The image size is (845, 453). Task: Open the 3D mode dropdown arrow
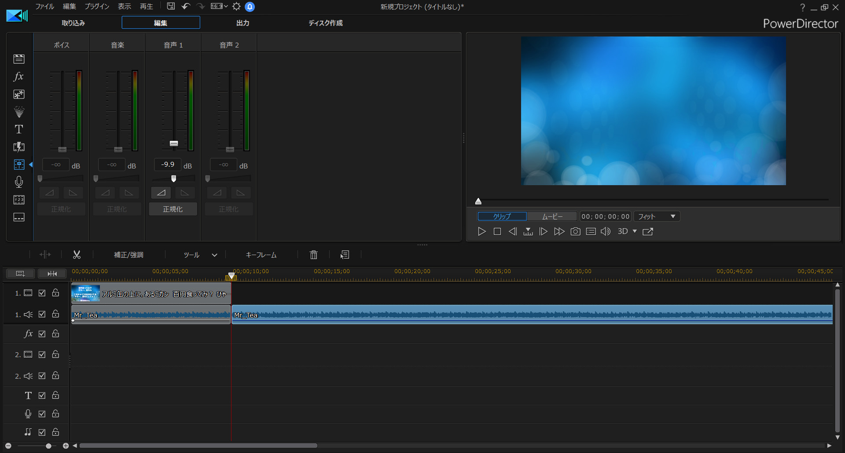pyautogui.click(x=635, y=231)
